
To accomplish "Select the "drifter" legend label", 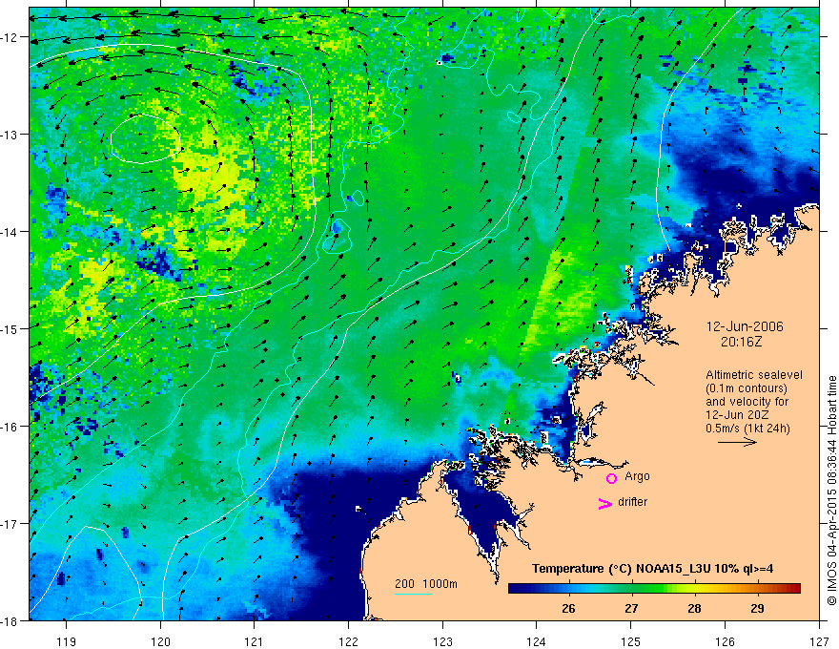I will tap(632, 502).
